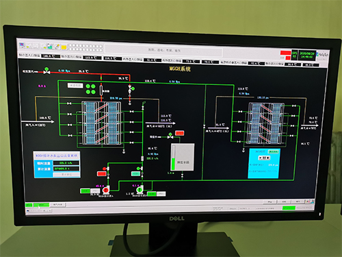
Task: Open the highlighted green tab at bottom
Action: [41, 205]
